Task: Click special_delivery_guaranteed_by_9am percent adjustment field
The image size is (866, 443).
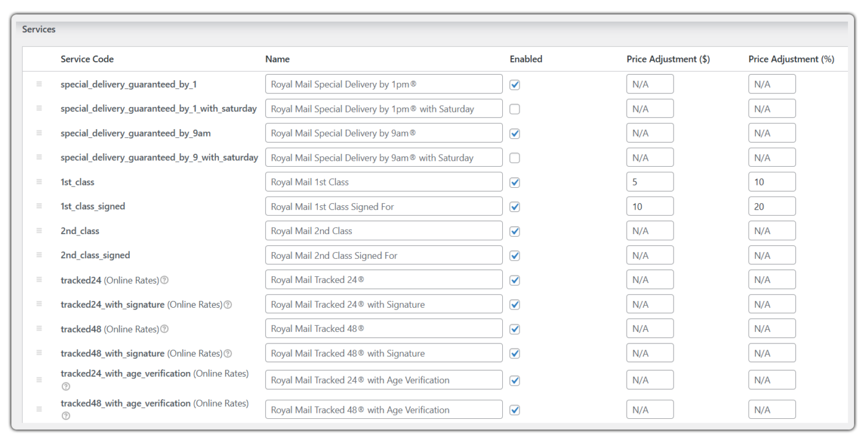Action: click(772, 133)
